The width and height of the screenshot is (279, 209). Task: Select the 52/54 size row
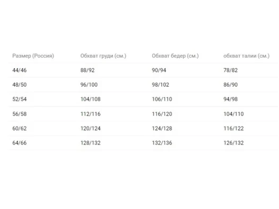pos(143,99)
